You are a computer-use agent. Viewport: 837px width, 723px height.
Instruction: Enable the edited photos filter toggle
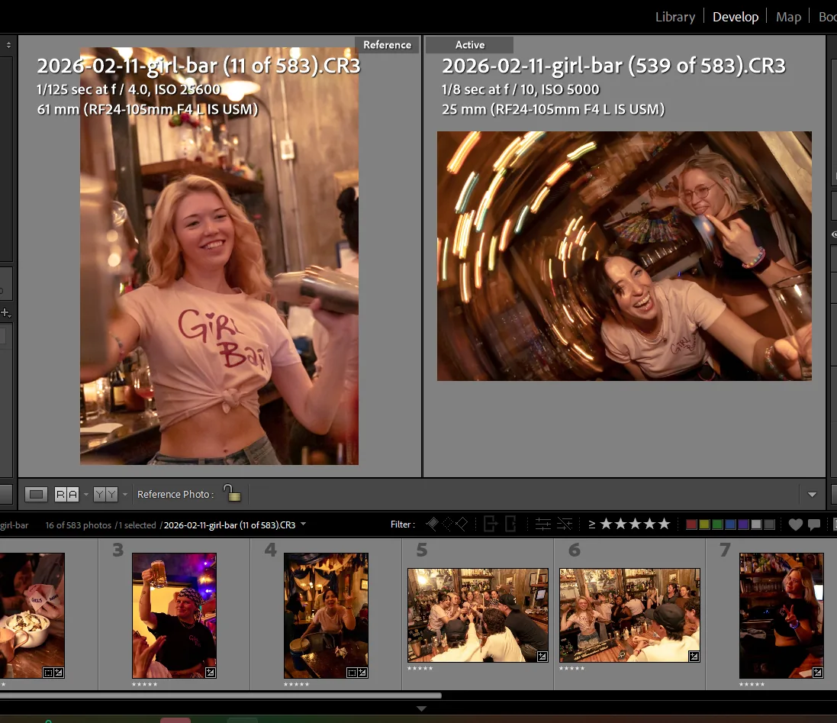[542, 524]
